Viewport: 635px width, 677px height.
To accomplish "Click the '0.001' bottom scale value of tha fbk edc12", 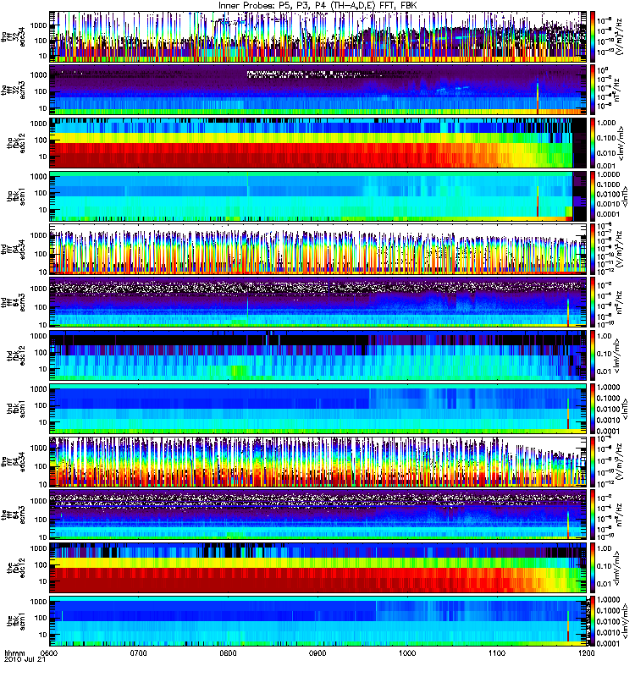I will [606, 166].
